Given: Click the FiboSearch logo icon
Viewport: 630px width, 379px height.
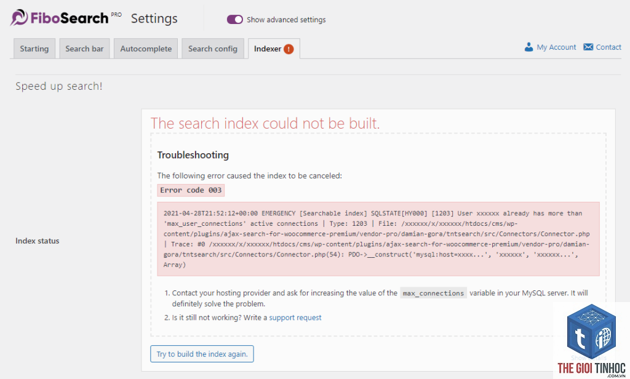Looking at the screenshot, I should [x=19, y=18].
